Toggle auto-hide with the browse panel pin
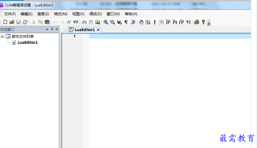The height and width of the screenshot is (148, 257). pos(52,29)
